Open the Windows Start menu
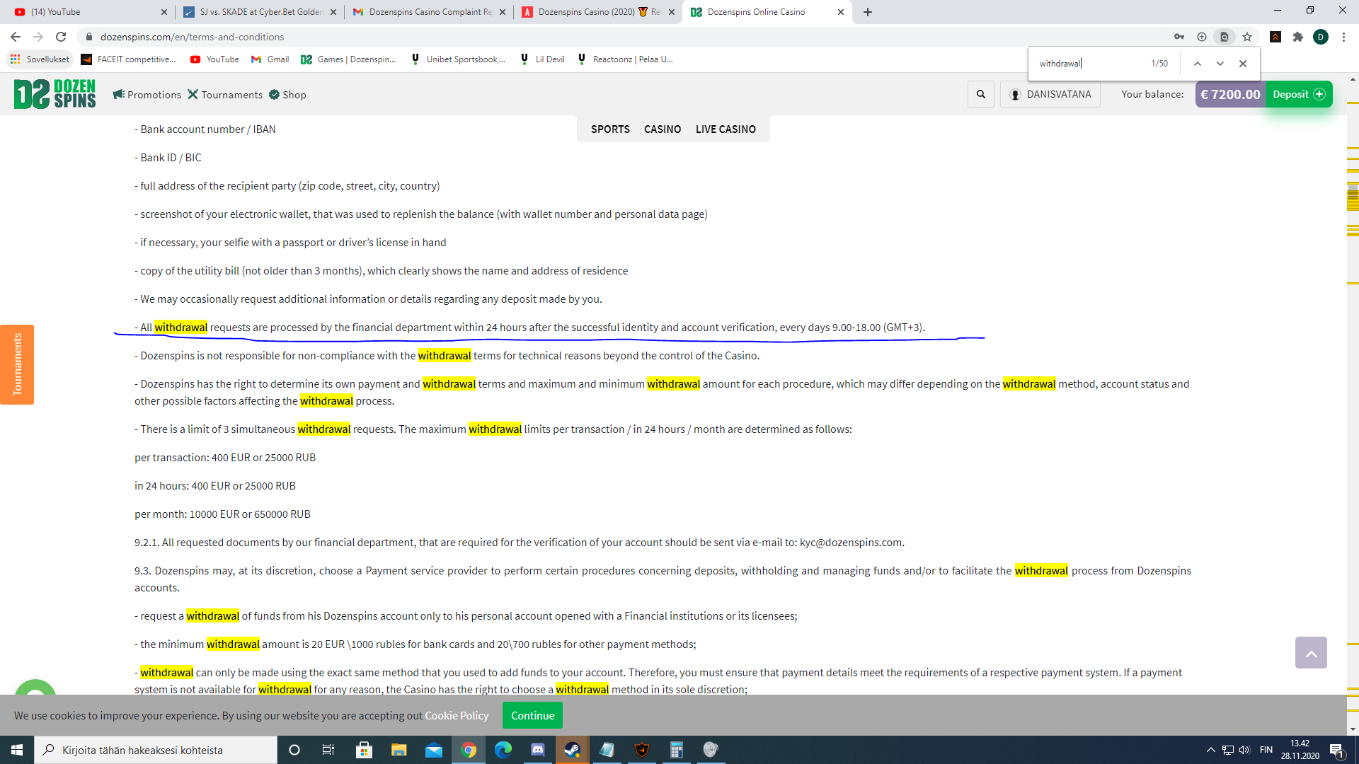This screenshot has height=764, width=1359. (x=17, y=750)
